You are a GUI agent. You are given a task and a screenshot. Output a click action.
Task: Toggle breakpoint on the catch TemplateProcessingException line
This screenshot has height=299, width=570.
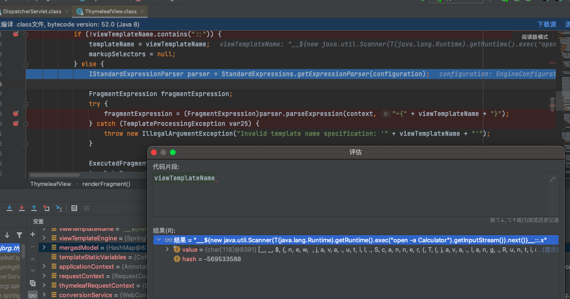click(16, 123)
